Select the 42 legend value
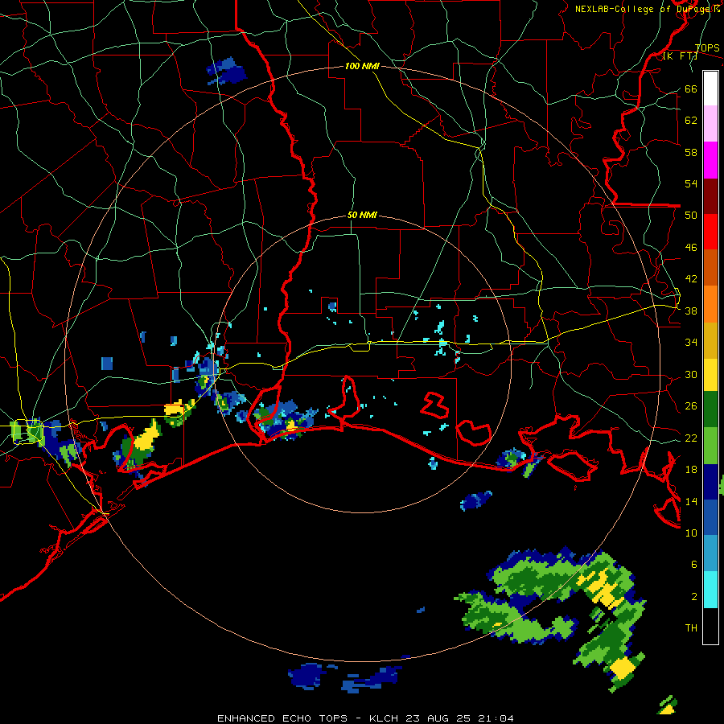 click(691, 279)
